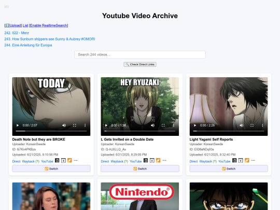Open '242. 022 - Merz' video link
The image size is (280, 210).
[x=17, y=33]
